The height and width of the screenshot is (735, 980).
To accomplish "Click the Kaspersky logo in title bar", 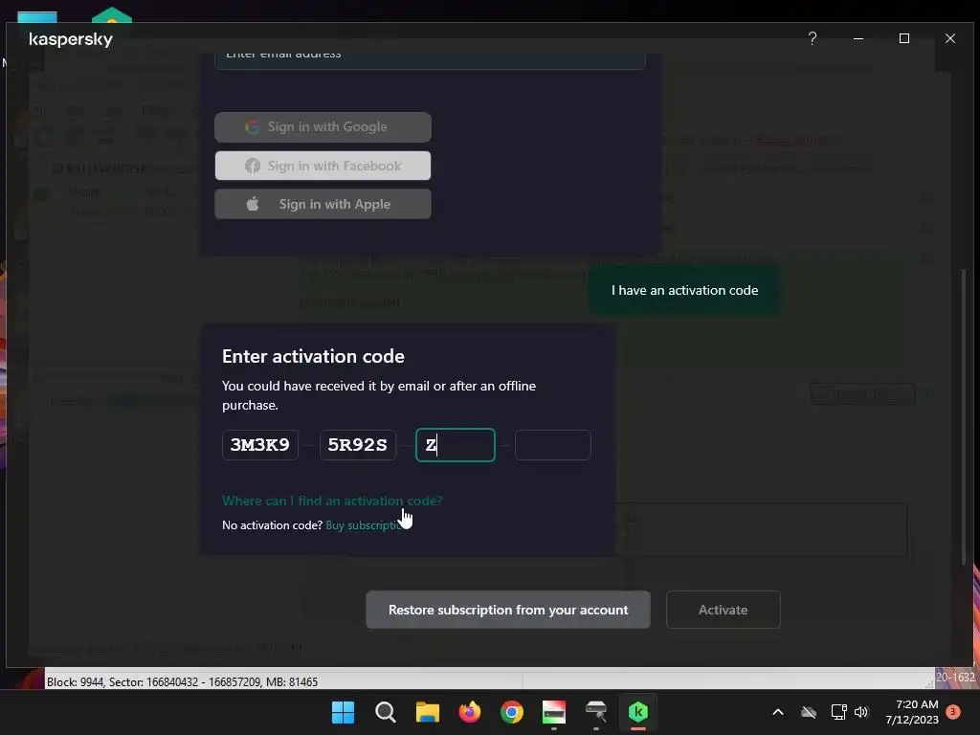I will 71,39.
